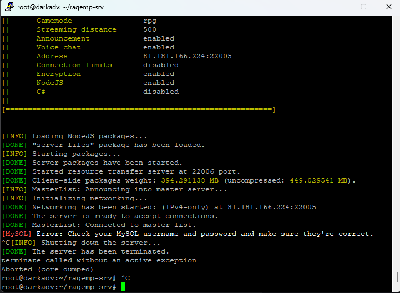Viewport: 400px width, 293px height.
Task: Click the PuTTY icon in title bar
Action: pyautogui.click(x=7, y=7)
